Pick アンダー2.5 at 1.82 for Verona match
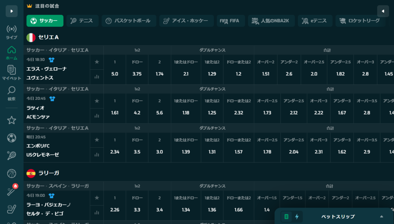This screenshot has height=224, width=394. [341, 70]
